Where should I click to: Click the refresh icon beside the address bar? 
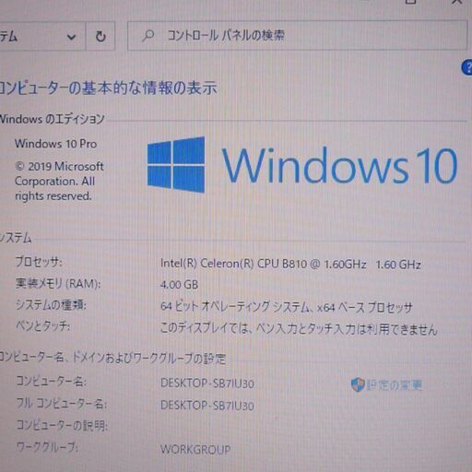100,36
